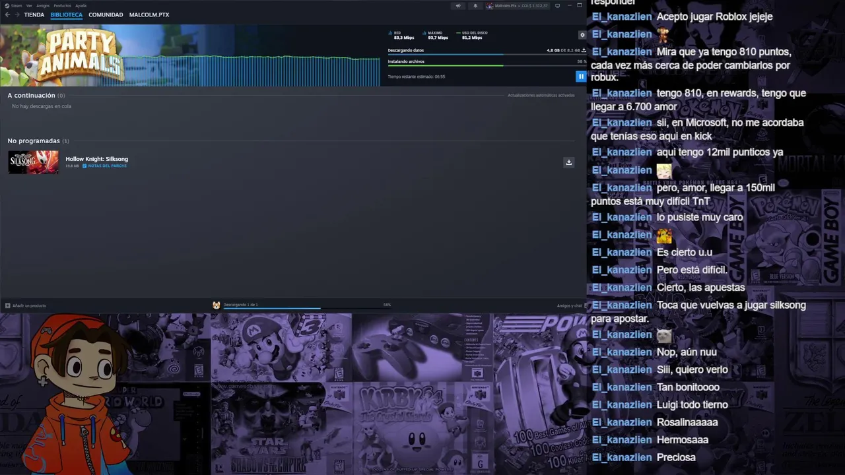Click chat message 'Hermosaaa'

pyautogui.click(x=682, y=440)
